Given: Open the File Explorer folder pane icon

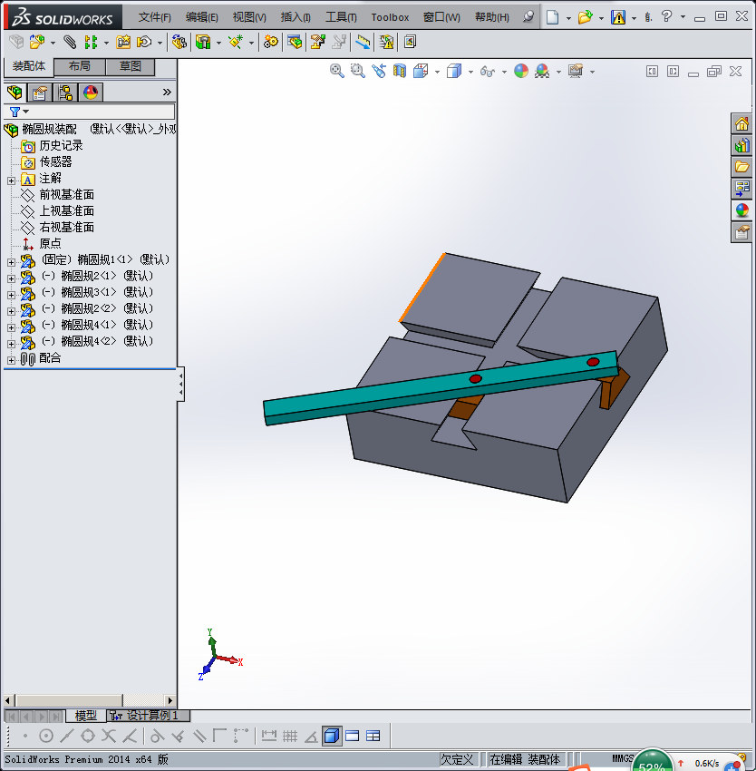Looking at the screenshot, I should (741, 167).
